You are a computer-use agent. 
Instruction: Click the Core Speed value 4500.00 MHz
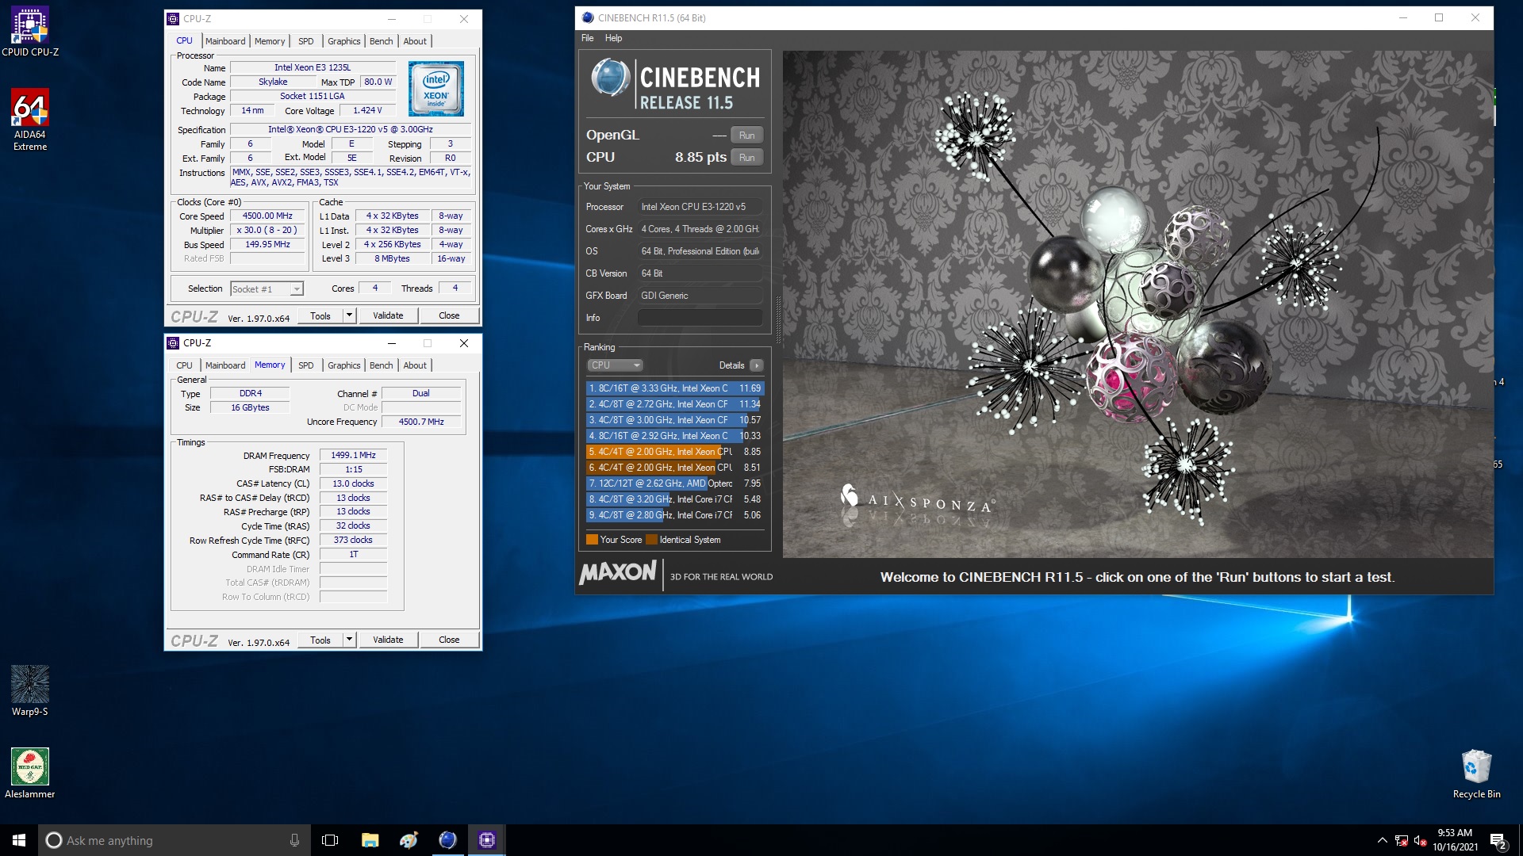267,216
